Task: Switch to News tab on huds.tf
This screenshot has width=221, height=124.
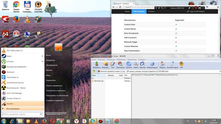Action: pos(127,11)
